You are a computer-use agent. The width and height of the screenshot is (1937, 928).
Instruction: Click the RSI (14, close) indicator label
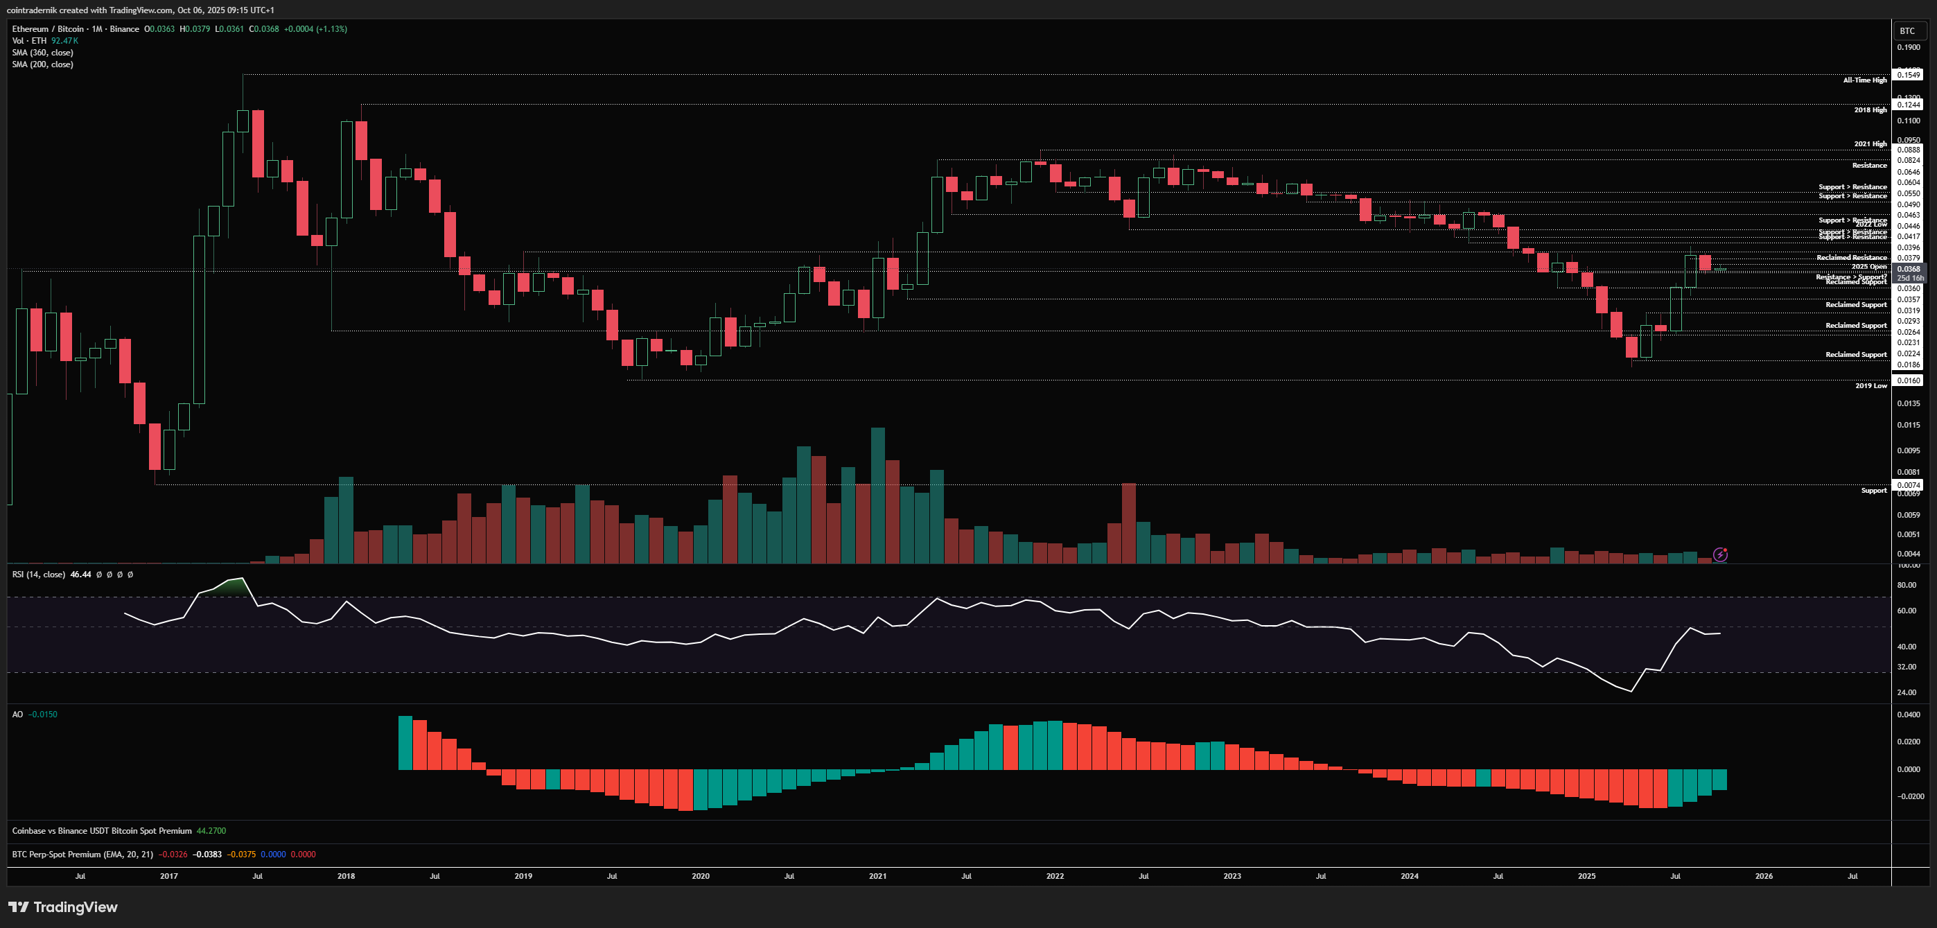click(38, 575)
